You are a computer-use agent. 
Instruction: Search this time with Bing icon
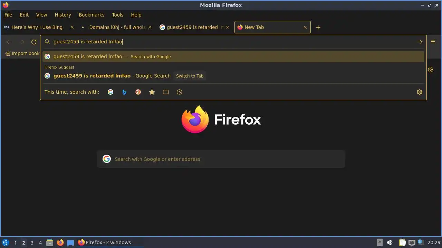coord(124,92)
